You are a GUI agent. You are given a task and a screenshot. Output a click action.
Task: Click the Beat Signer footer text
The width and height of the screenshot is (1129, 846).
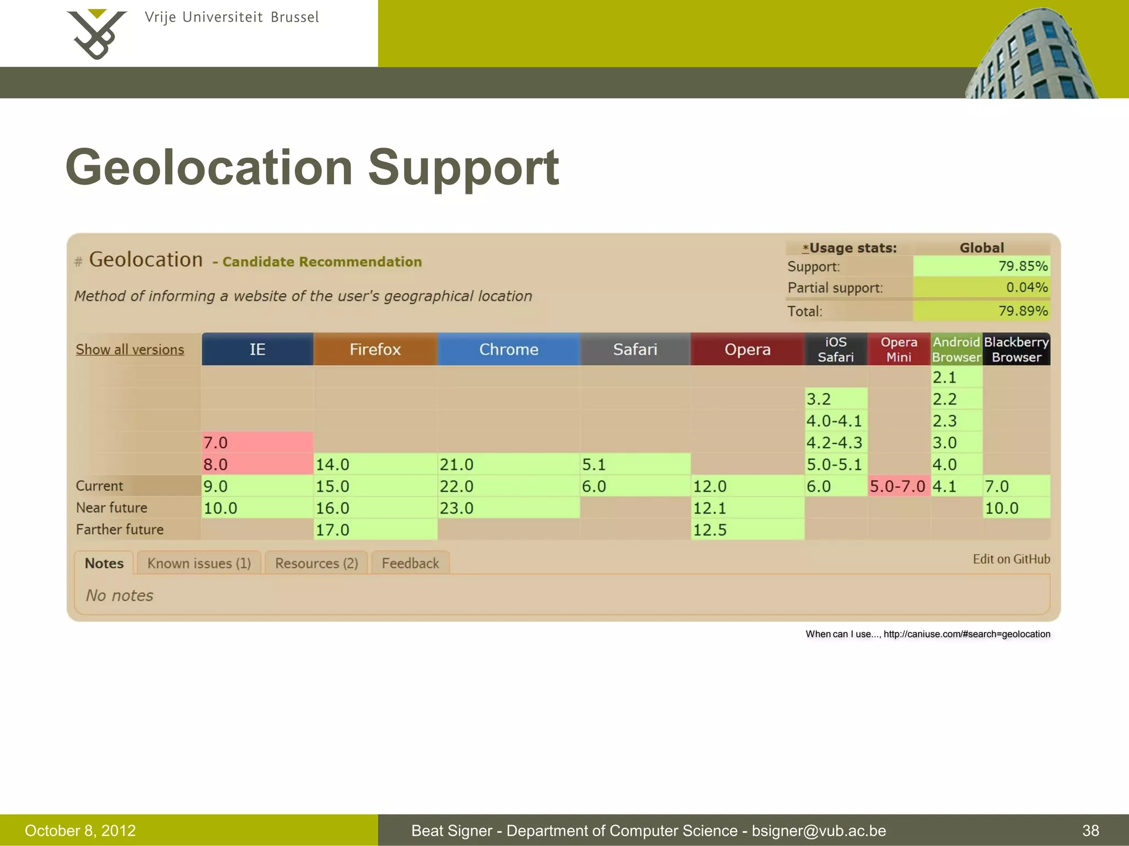pyautogui.click(x=648, y=831)
